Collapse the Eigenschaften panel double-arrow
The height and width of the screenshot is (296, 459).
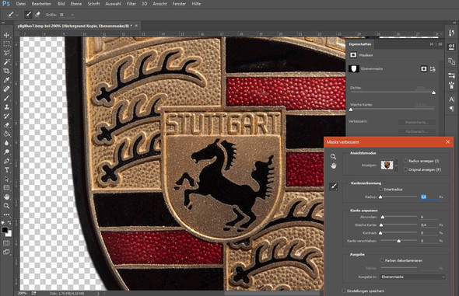[432, 44]
